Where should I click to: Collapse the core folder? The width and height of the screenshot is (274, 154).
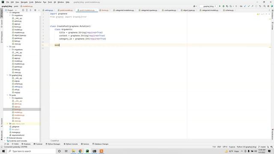(x=8, y=47)
